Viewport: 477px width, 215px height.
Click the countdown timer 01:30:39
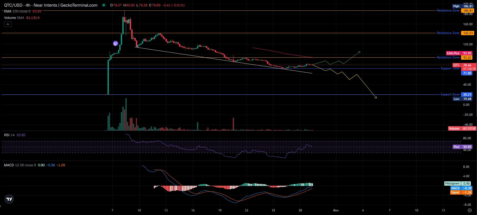(470, 69)
